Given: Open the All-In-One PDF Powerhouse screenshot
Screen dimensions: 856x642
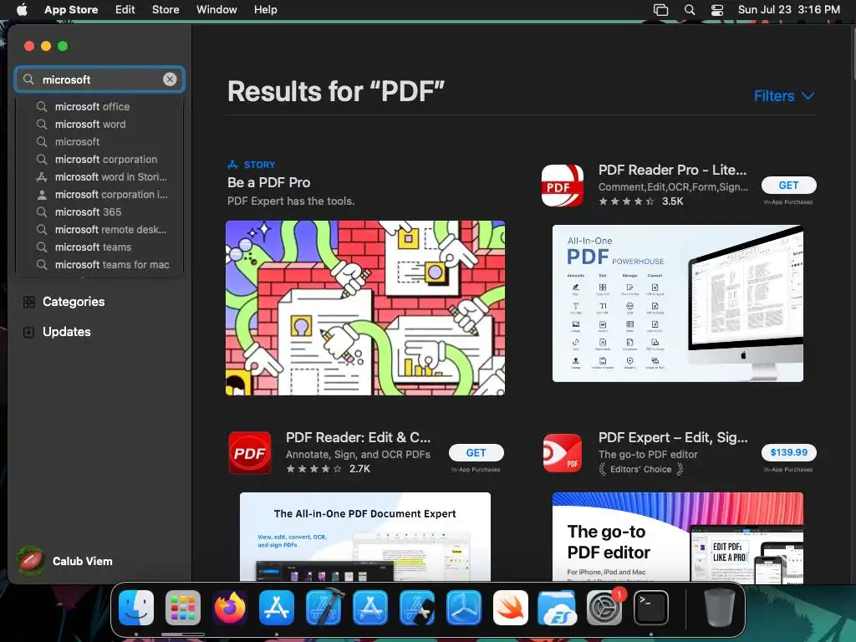Looking at the screenshot, I should tap(677, 303).
